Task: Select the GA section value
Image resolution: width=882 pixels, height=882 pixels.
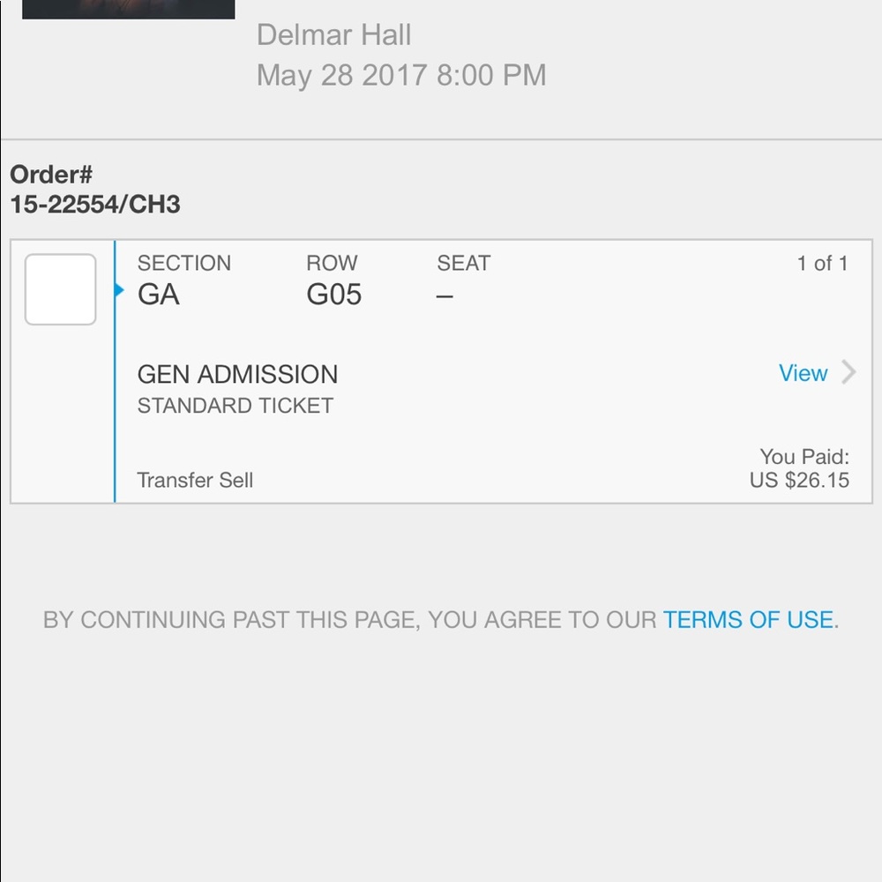Action: pos(159,295)
